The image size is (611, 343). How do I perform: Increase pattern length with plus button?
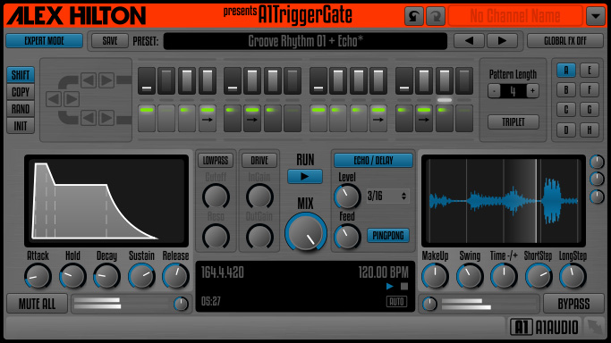pyautogui.click(x=532, y=91)
